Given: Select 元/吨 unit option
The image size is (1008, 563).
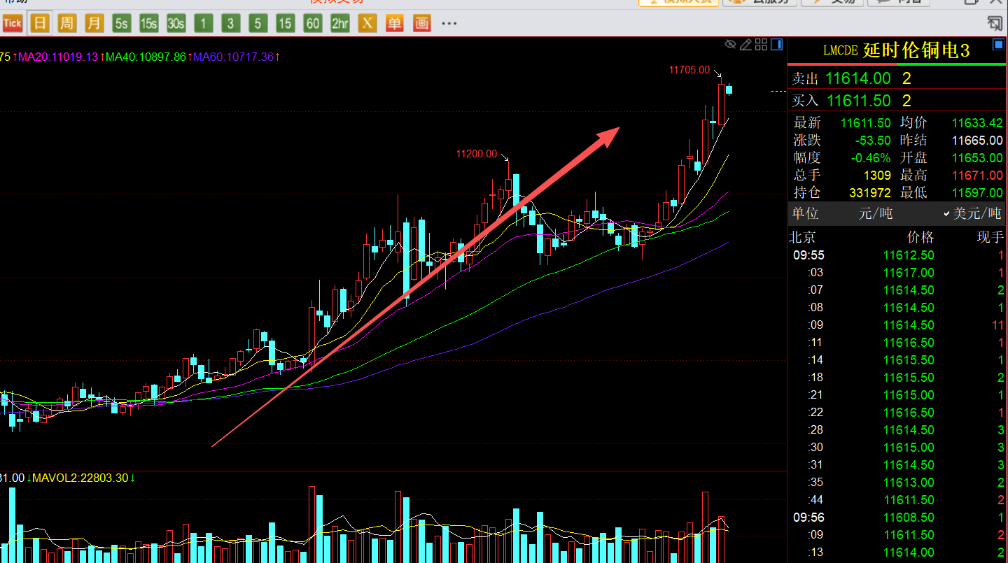Looking at the screenshot, I should 875,213.
